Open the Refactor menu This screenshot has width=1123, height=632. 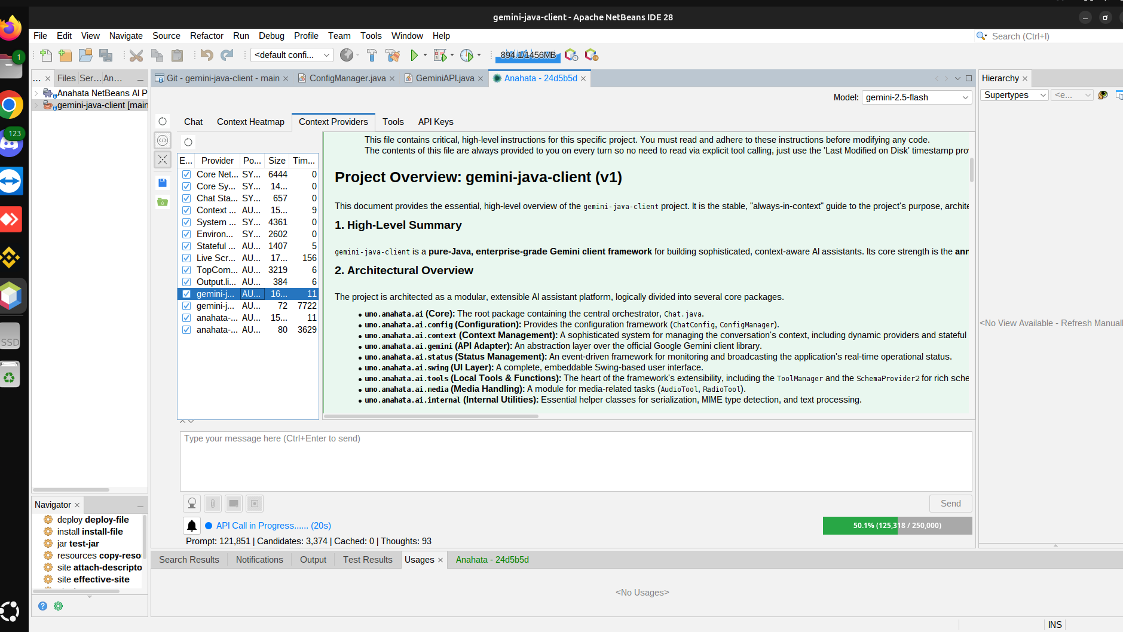tap(206, 36)
